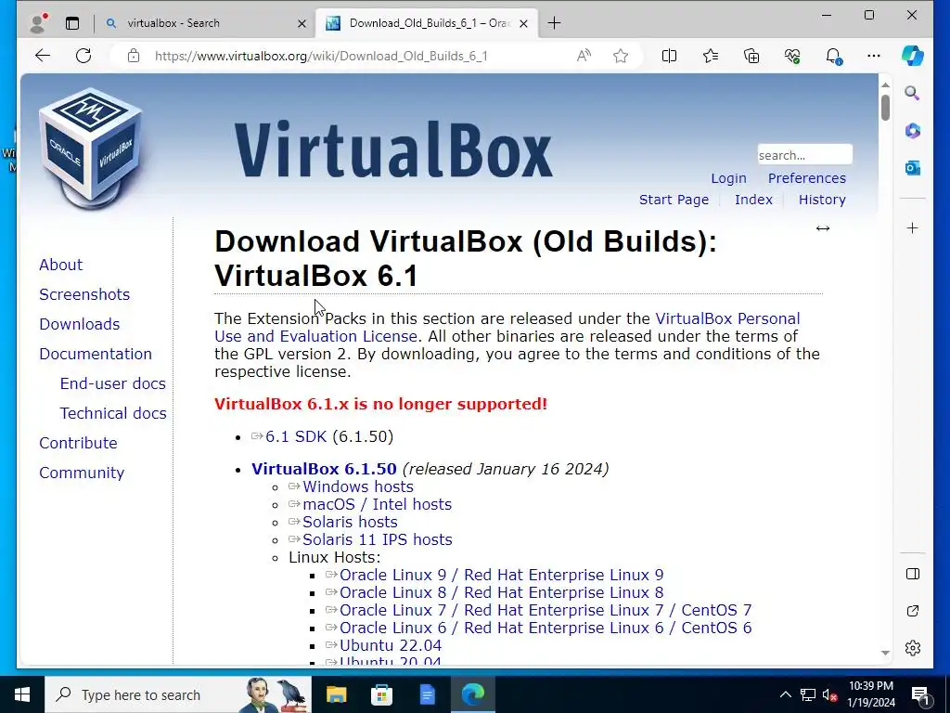Click the VirtualBox search field
Image resolution: width=950 pixels, height=713 pixels.
click(804, 155)
